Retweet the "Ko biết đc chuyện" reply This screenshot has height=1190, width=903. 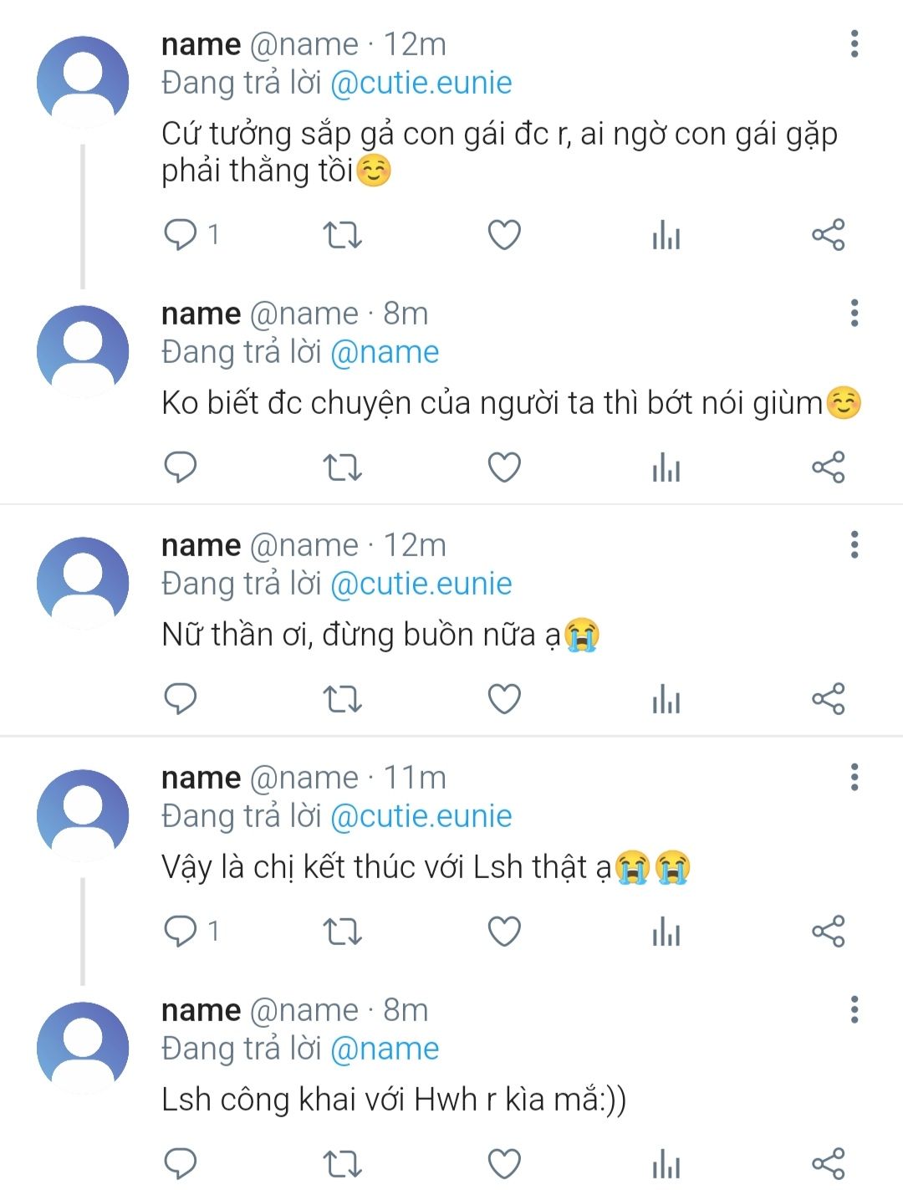[x=342, y=467]
